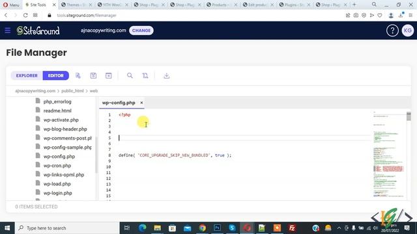Image resolution: width=417 pixels, height=234 pixels.
Task: Click the browser downloads icon
Action: (401, 16)
